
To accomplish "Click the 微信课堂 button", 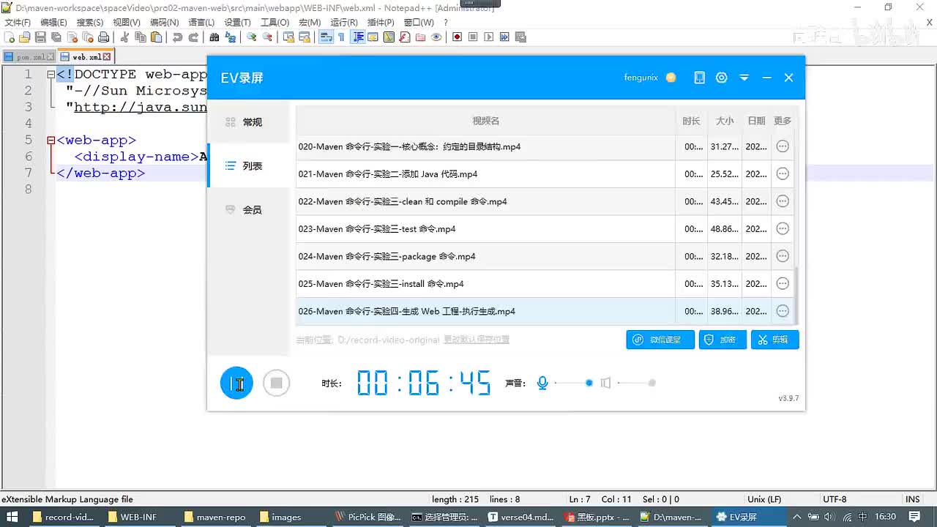I will 660,340.
